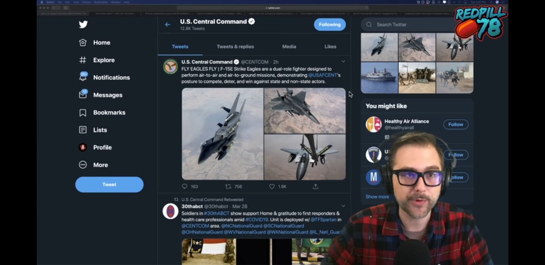Image resolution: width=545 pixels, height=265 pixels.
Task: Click the #30thABCT hashtag
Action: click(217, 213)
